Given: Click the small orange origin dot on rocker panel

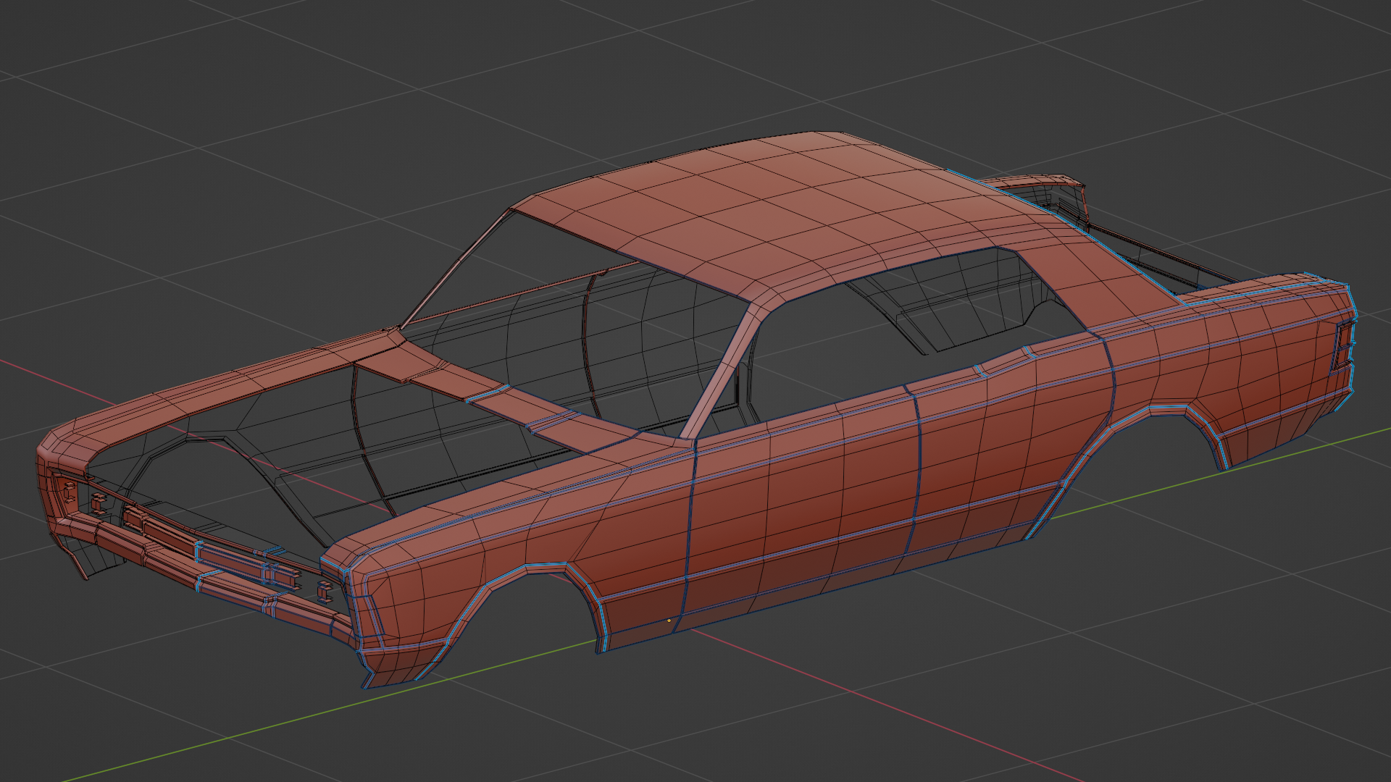Looking at the screenshot, I should 669,621.
